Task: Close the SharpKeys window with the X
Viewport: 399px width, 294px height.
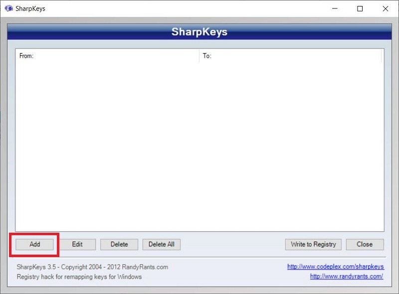Action: (x=387, y=8)
